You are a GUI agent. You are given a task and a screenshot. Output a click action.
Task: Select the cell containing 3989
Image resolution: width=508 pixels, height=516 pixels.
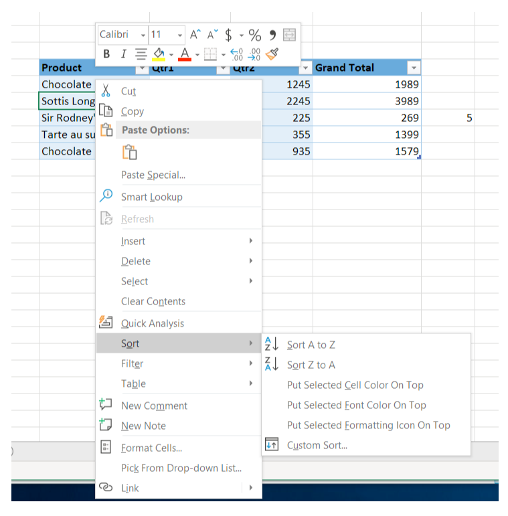[x=367, y=101]
